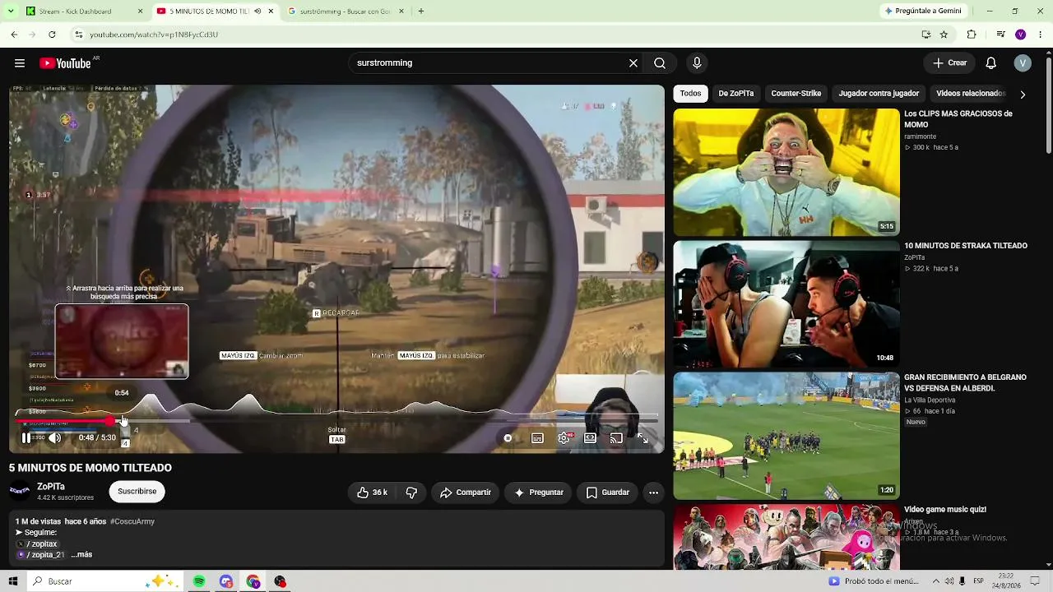Open the YouTube account avatar menu

pos(1023,63)
